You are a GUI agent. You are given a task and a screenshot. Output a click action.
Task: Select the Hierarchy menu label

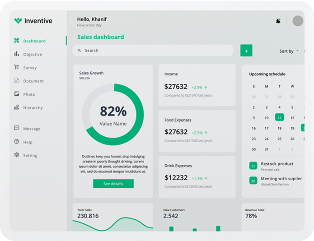coord(33,108)
